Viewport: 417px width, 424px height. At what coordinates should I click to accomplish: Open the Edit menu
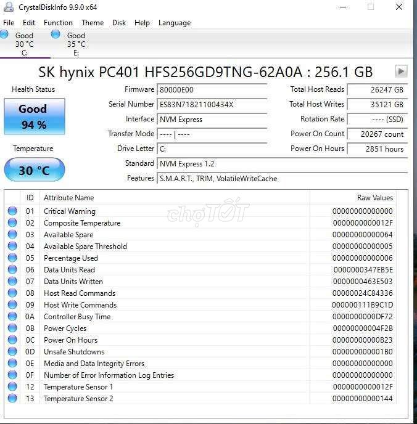29,23
